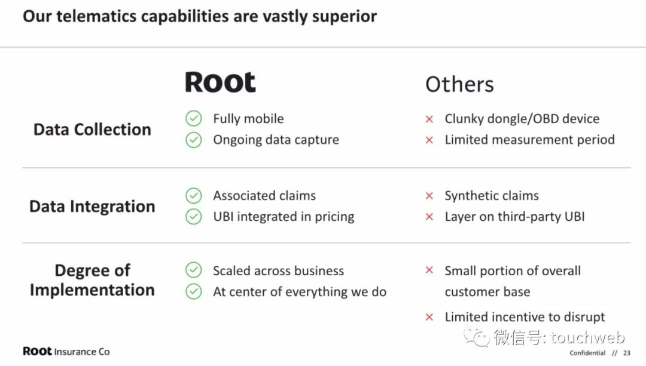This screenshot has height=366, width=646.
Task: Click the Others column heading
Action: pyautogui.click(x=459, y=85)
